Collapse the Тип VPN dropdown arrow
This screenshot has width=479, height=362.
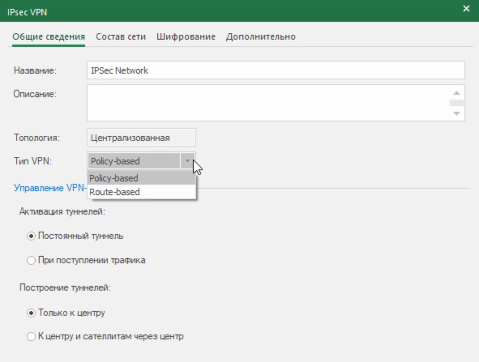point(187,161)
